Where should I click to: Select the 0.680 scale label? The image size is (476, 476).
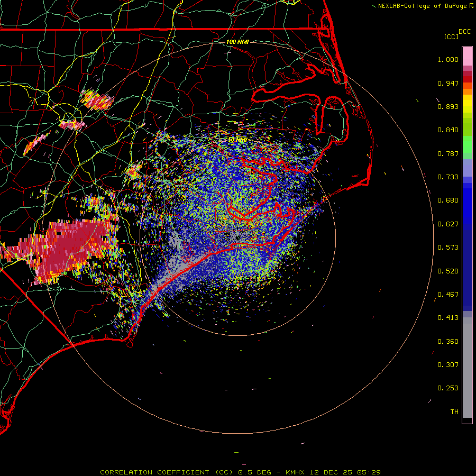pos(448,200)
